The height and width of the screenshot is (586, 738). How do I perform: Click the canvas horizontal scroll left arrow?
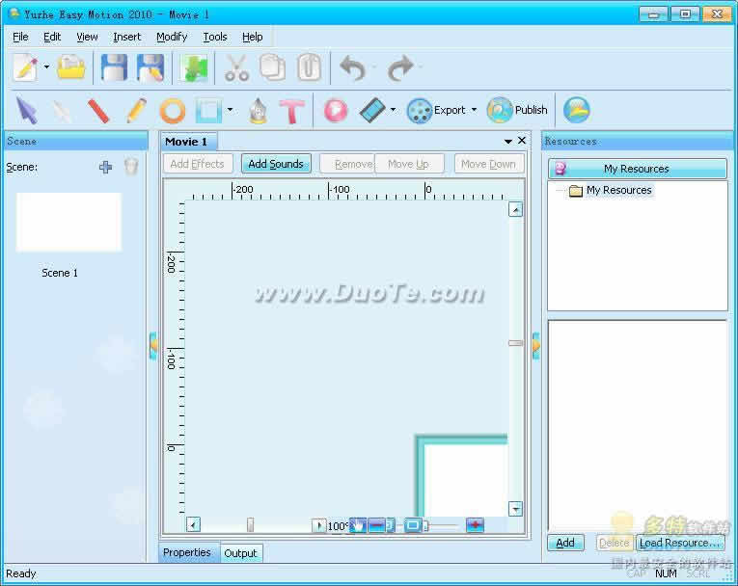[x=194, y=524]
